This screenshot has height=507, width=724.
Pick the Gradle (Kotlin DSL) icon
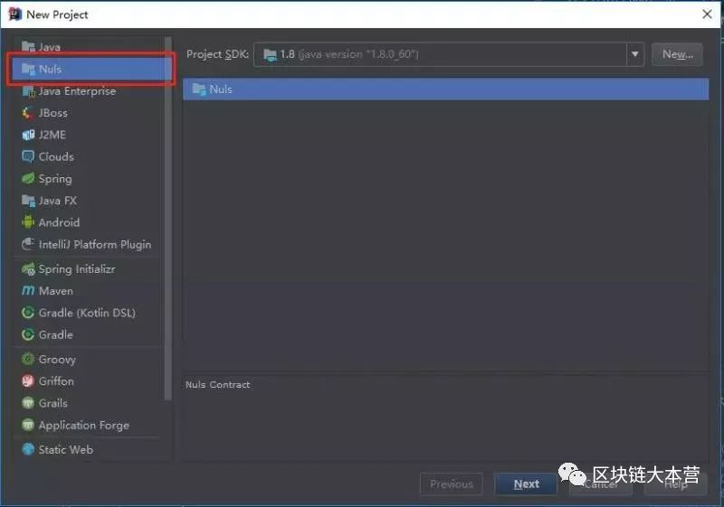click(x=28, y=313)
